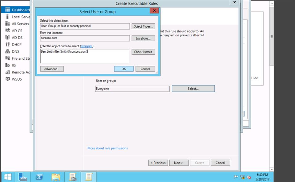Select the Local Server icon in sidebar
This screenshot has height=182, width=295.
7,17
